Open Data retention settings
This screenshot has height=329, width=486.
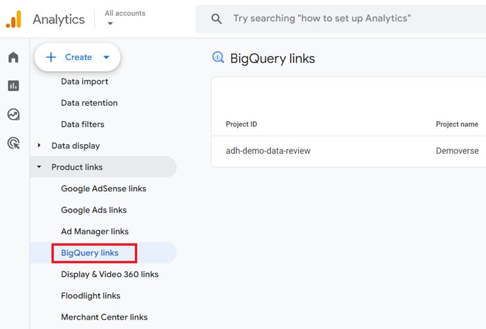tap(90, 103)
